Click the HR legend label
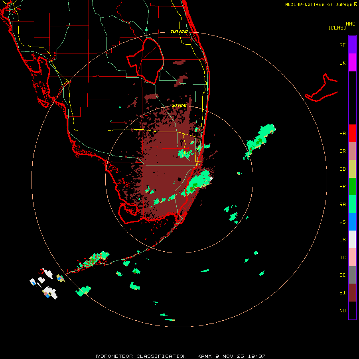Image resolution: width=359 pixels, height=359 pixels. click(x=342, y=187)
